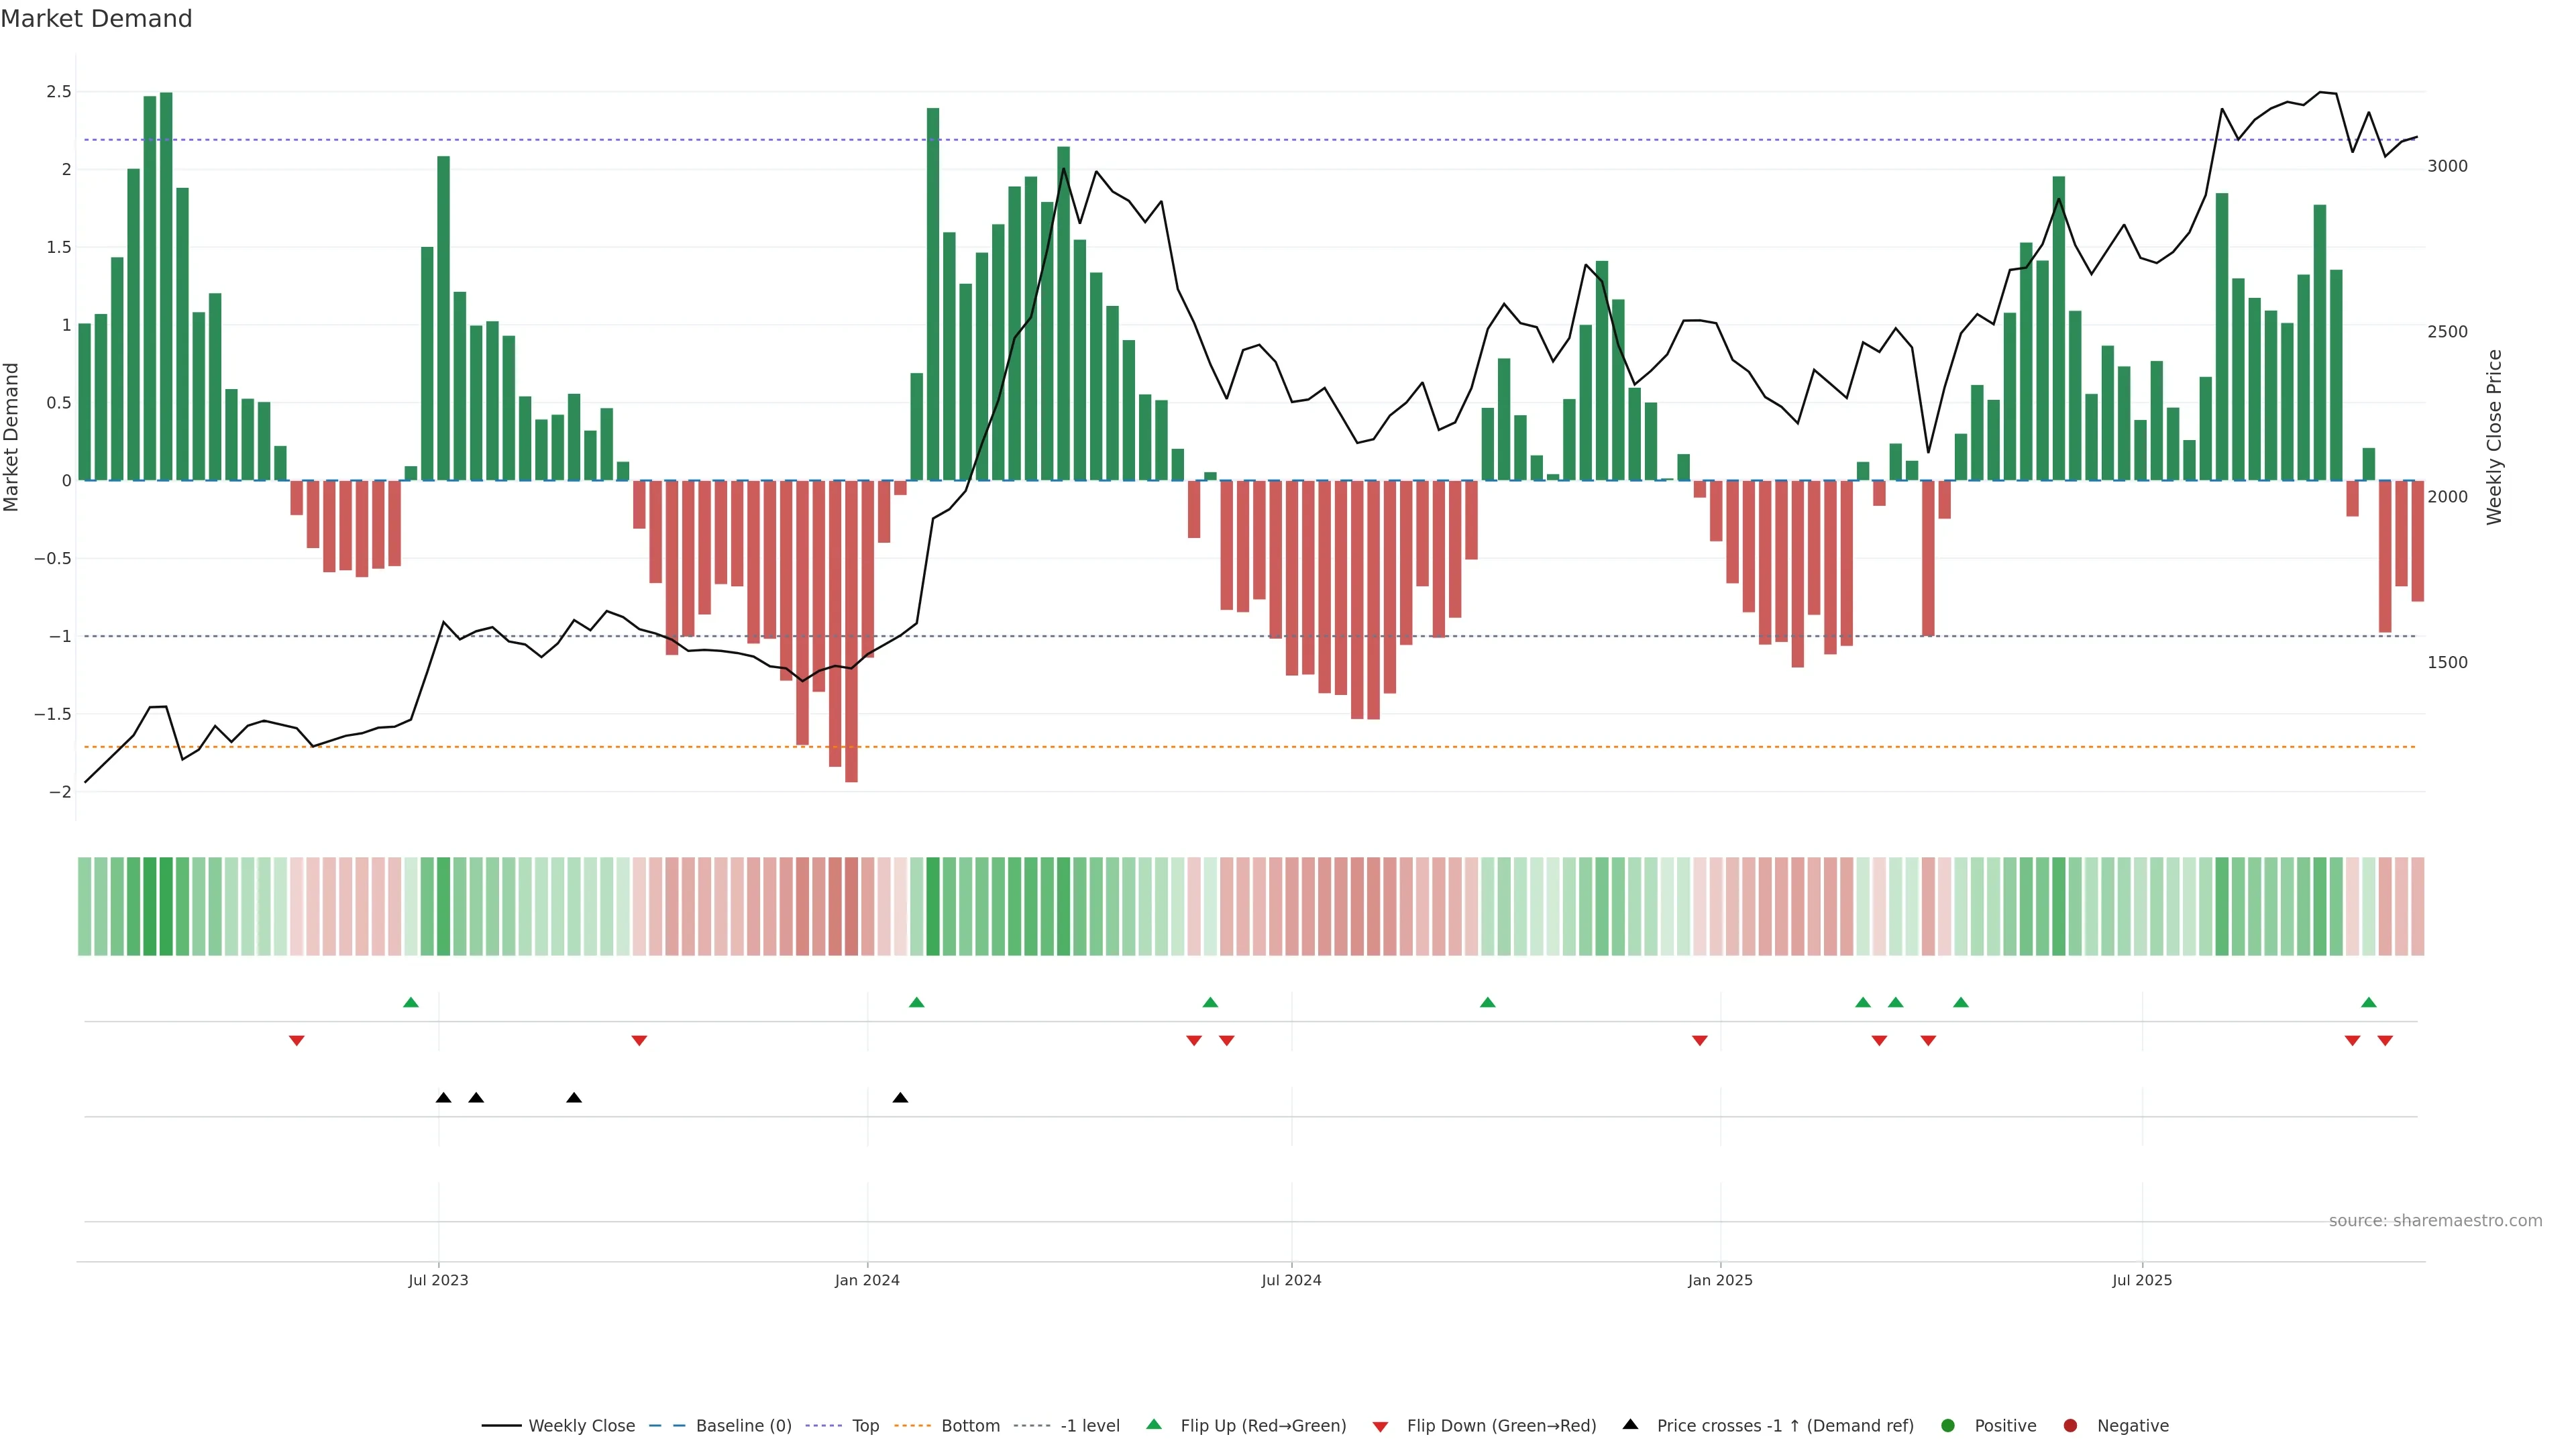Click the Market Demand chart title
The height and width of the screenshot is (1449, 2576).
point(96,19)
